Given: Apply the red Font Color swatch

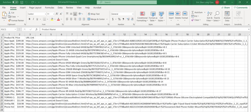Looking at the screenshot, I should (58, 19).
